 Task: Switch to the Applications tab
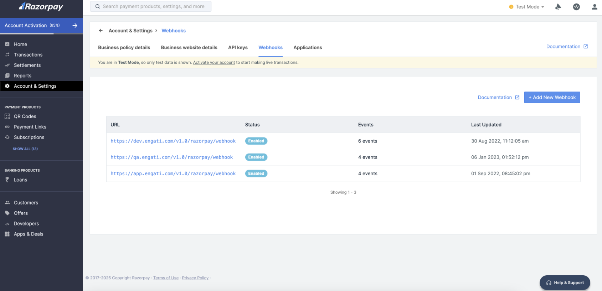coord(308,47)
